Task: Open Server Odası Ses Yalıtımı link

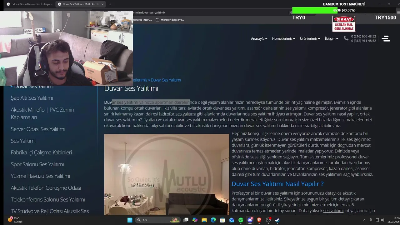Action: [38, 129]
